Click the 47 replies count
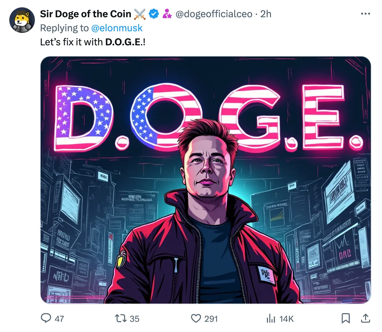382x332 pixels. click(x=59, y=319)
